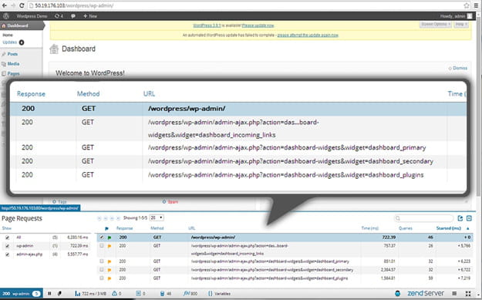Viewport: 482px width, 300px height.
Task: Open the updates icon showing 4
Action: click(59, 16)
